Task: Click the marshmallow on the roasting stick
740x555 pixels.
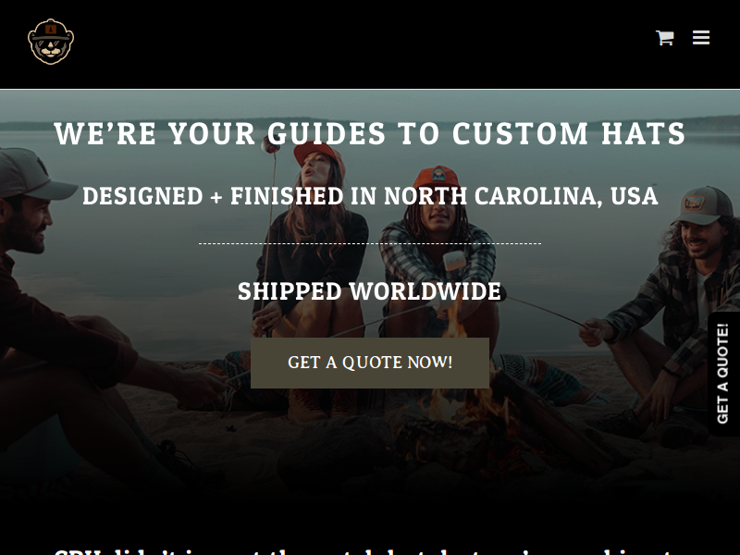Action: (454, 261)
